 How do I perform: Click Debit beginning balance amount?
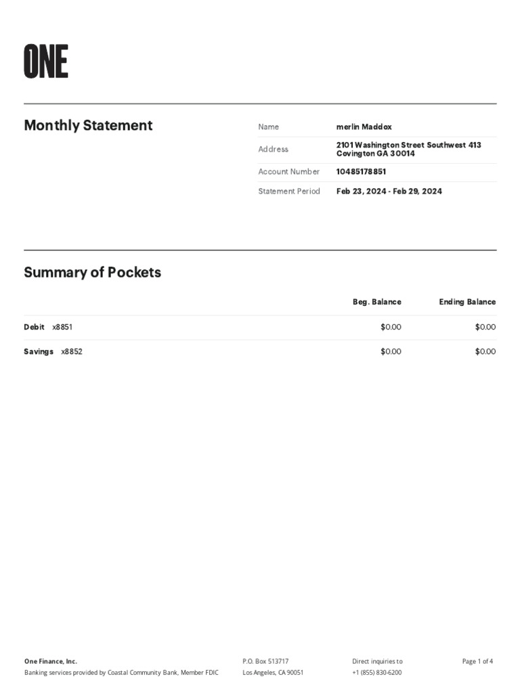point(391,327)
